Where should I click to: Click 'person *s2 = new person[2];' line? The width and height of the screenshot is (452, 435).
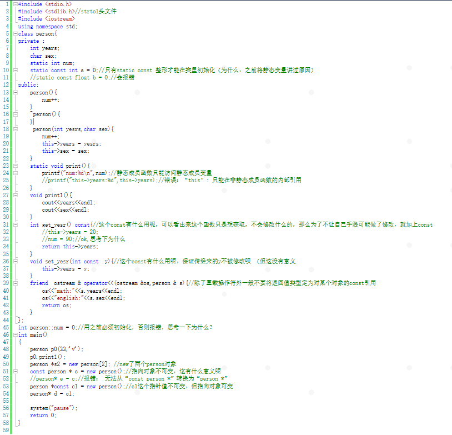click(103, 364)
